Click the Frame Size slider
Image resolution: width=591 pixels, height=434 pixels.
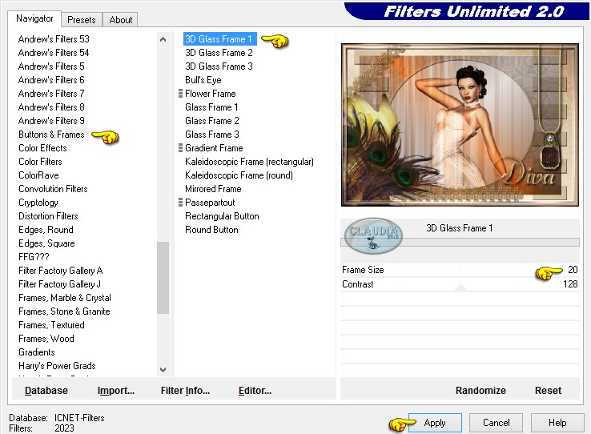pyautogui.click(x=460, y=270)
